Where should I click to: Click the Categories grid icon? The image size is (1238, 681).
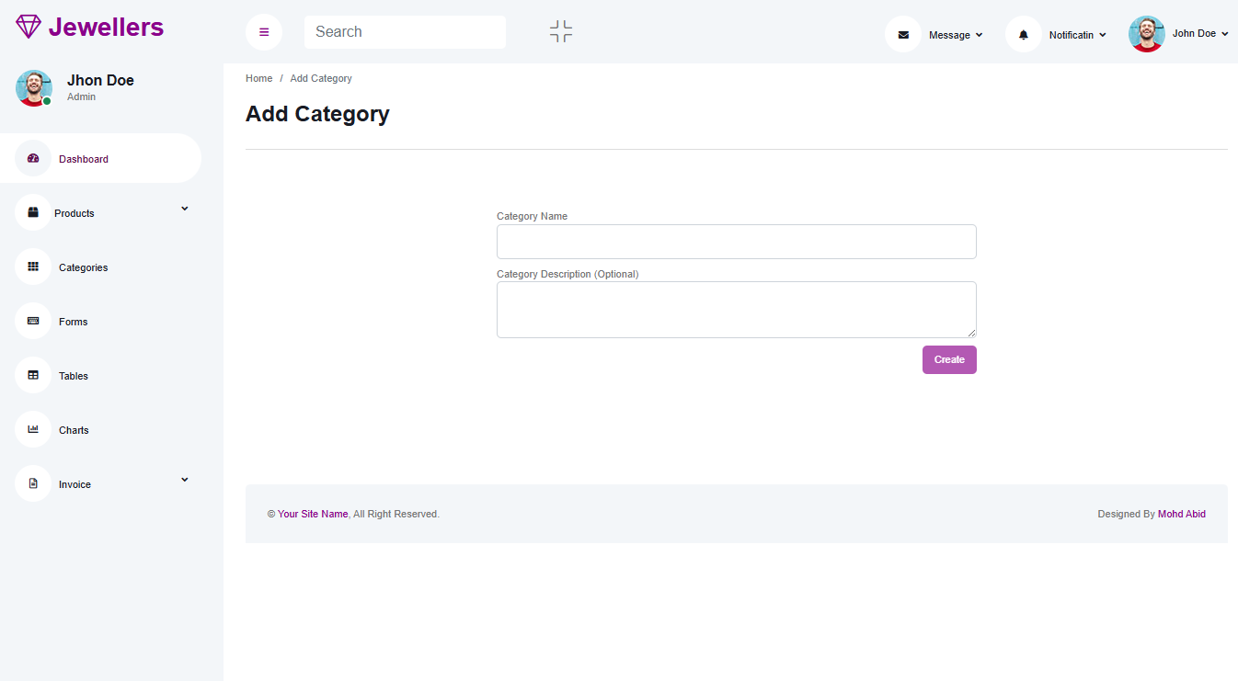tap(33, 267)
